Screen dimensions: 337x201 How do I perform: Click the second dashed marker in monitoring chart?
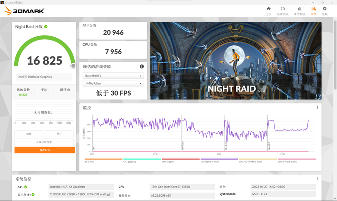click(x=181, y=133)
